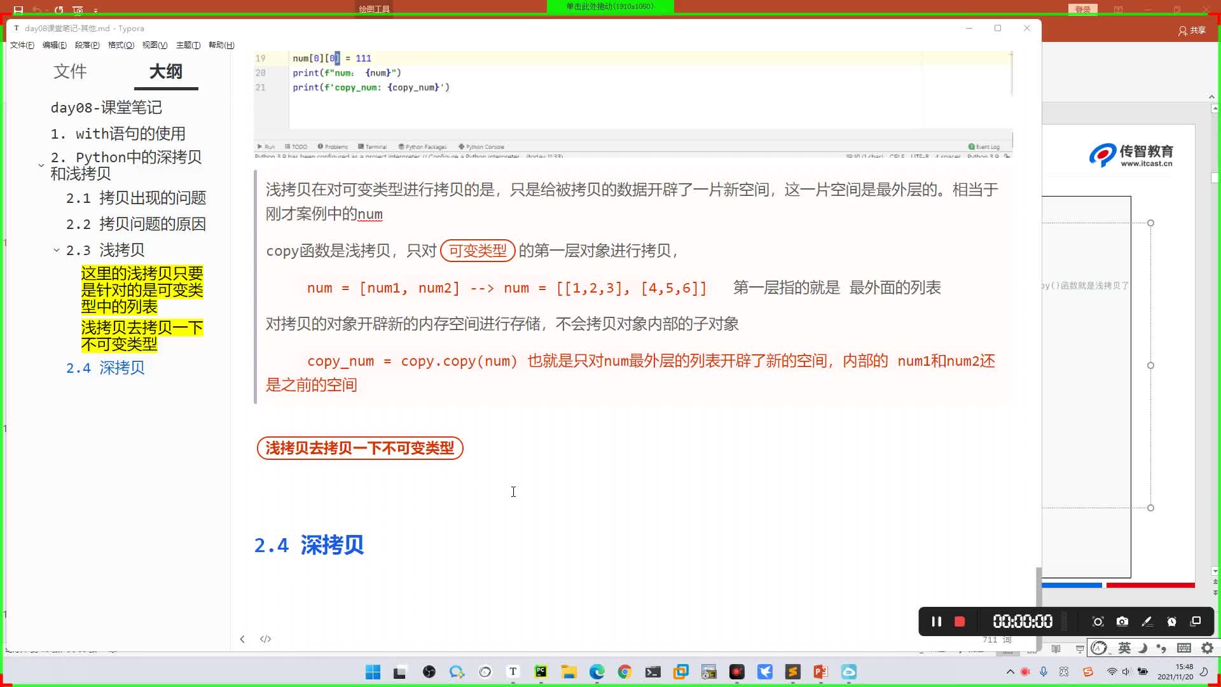Take a screenshot with the recorder camera icon
Screen dimensions: 1221x687
(x=1122, y=621)
